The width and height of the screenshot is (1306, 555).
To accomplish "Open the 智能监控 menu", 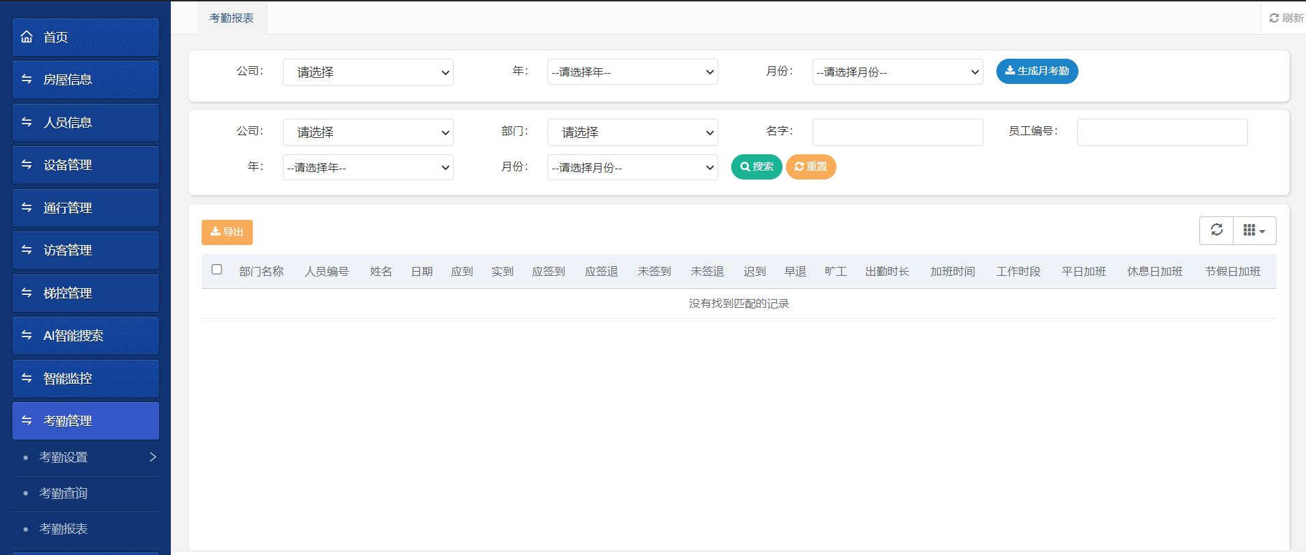I will pos(85,378).
